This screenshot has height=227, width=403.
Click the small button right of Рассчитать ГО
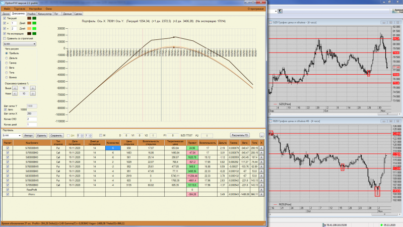(261, 135)
